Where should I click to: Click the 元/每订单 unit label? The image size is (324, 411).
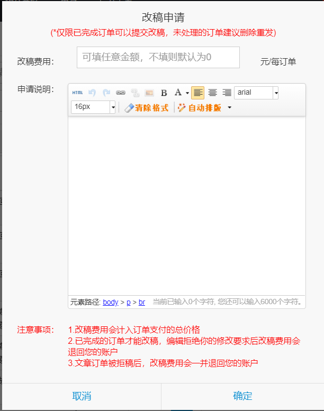coord(278,62)
